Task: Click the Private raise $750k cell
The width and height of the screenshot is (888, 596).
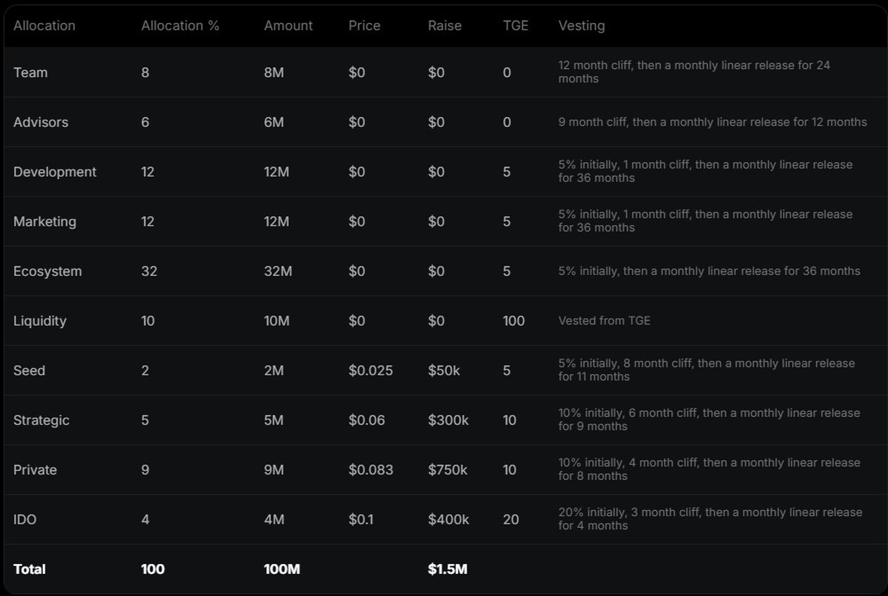Action: [447, 470]
